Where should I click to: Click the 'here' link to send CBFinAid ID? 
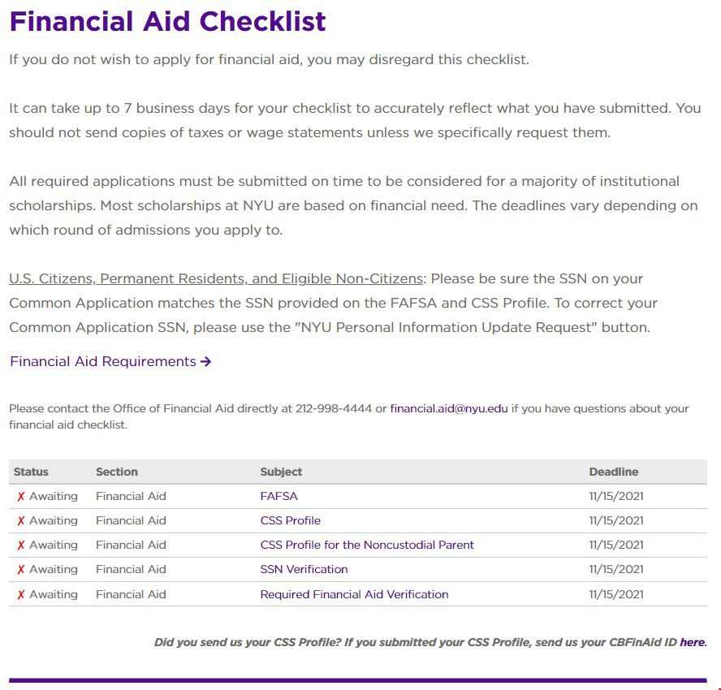(693, 642)
